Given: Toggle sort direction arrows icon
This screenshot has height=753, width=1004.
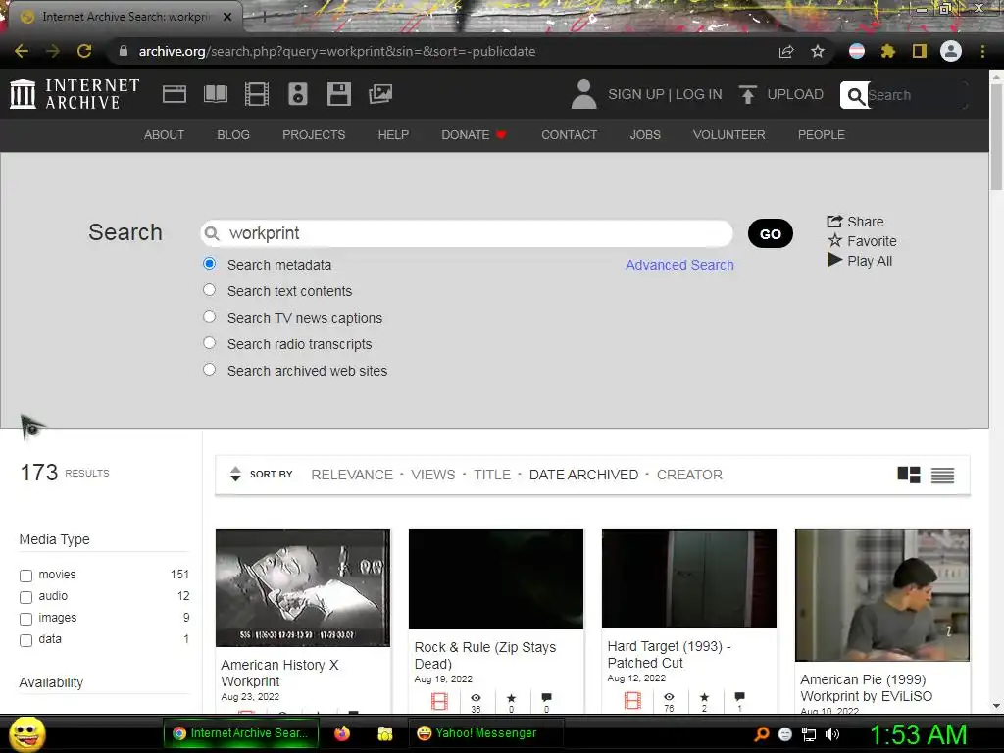Looking at the screenshot, I should tap(235, 474).
